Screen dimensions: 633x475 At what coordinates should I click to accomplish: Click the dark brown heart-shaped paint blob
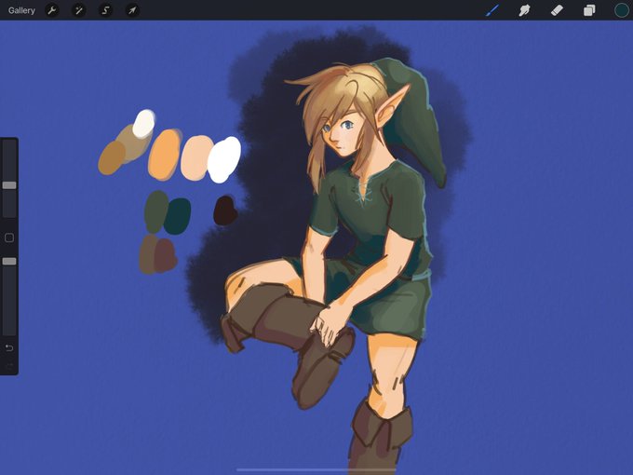(x=225, y=210)
